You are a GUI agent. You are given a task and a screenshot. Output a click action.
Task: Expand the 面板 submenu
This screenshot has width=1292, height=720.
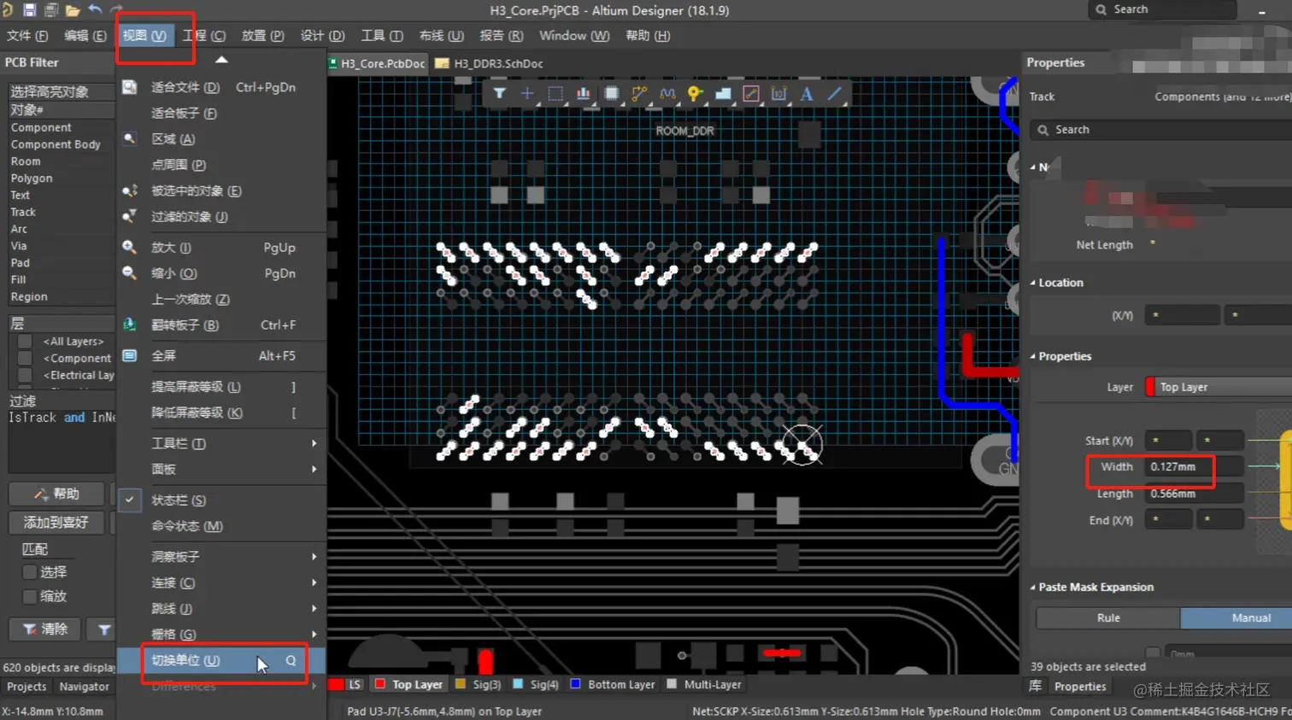tap(220, 469)
